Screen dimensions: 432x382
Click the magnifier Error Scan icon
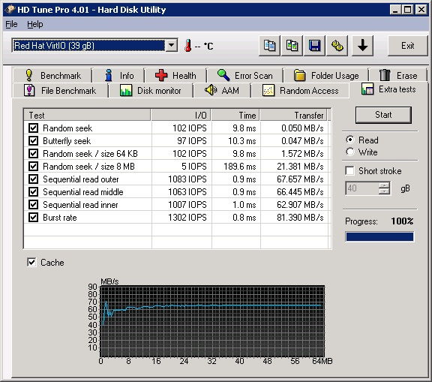click(223, 75)
